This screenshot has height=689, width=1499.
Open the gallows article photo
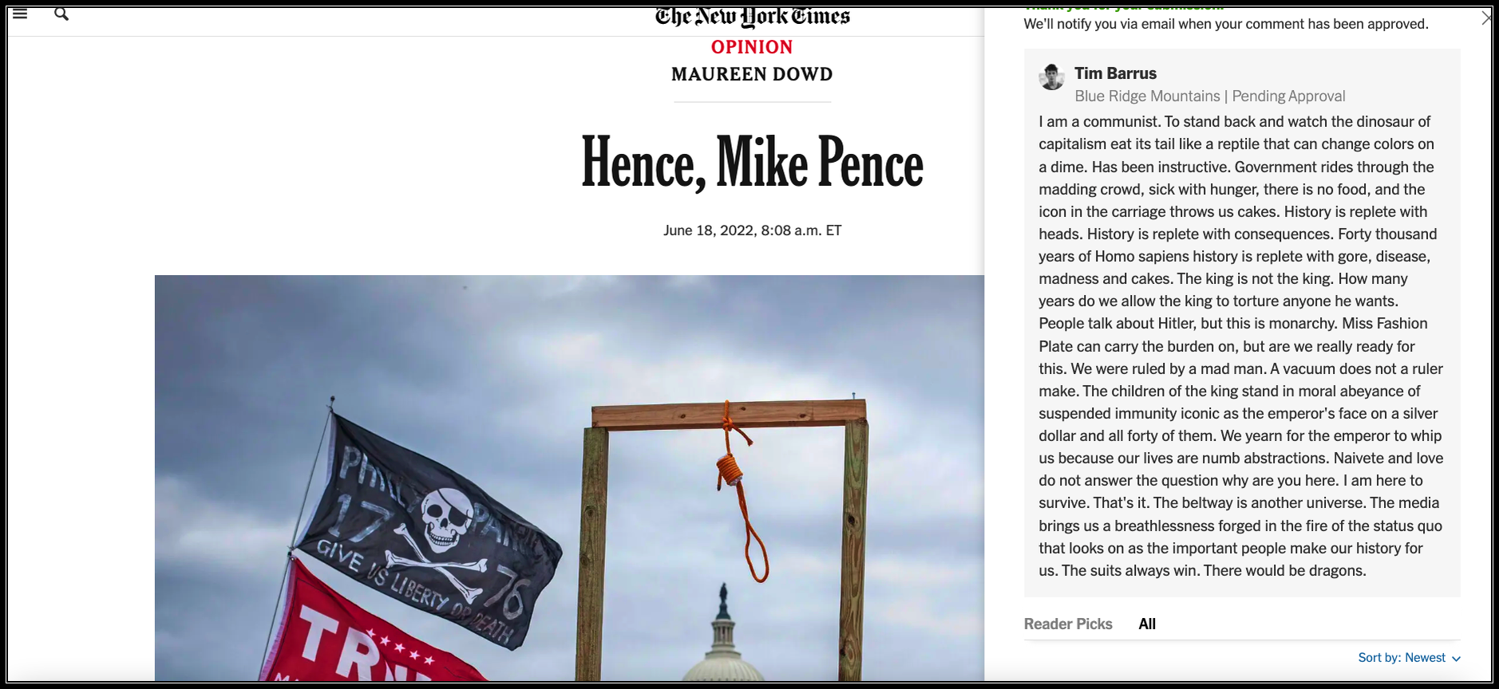[569, 478]
